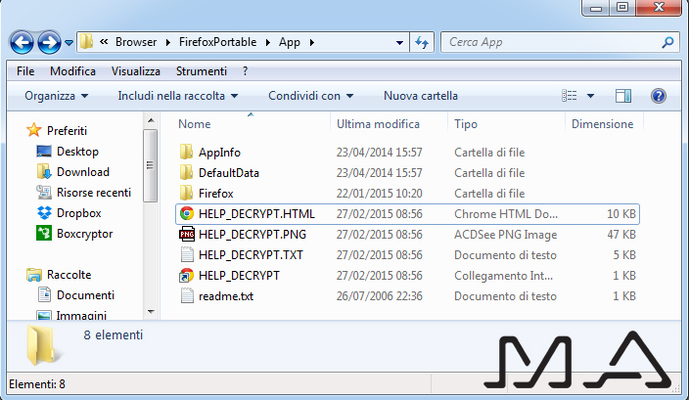Click the folder icon in the address bar
689x400 pixels.
[x=86, y=42]
